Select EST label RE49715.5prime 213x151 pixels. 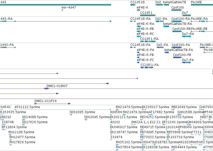point(153,127)
